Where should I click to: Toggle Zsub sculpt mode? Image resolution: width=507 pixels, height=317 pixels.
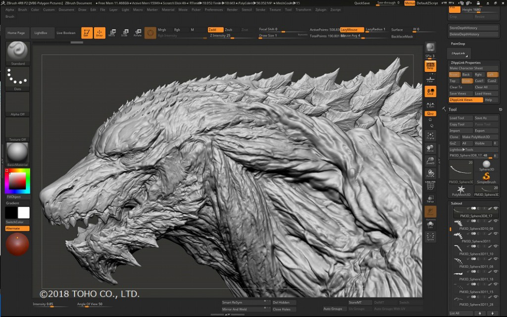click(232, 29)
